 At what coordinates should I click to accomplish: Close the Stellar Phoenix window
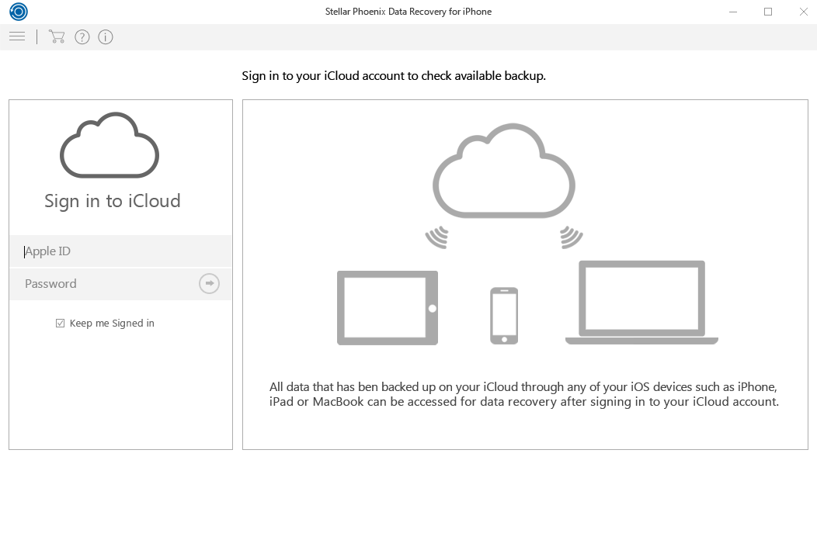804,12
